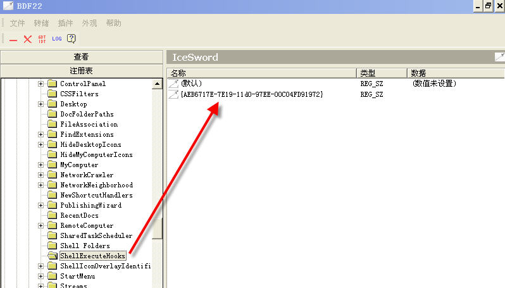Select the Shell Folders key
Screen dimensions: 505x288
pyautogui.click(x=85, y=246)
